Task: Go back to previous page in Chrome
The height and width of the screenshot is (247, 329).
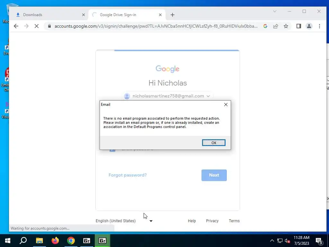Action: click(16, 26)
